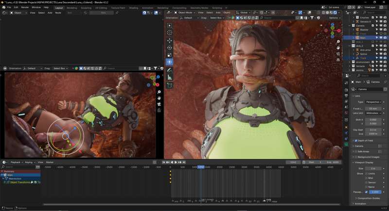
Task: Select the Main item in the outliner
Action: pos(363,38)
